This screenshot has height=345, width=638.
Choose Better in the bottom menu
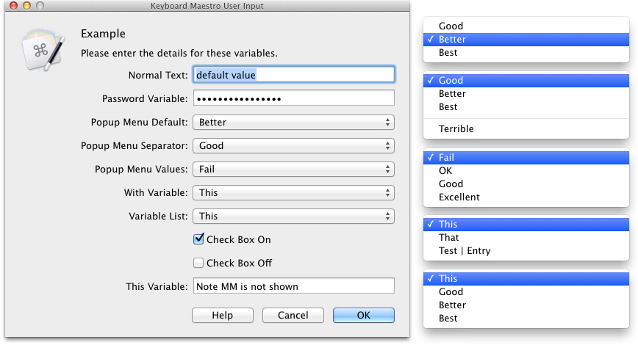pos(526,305)
